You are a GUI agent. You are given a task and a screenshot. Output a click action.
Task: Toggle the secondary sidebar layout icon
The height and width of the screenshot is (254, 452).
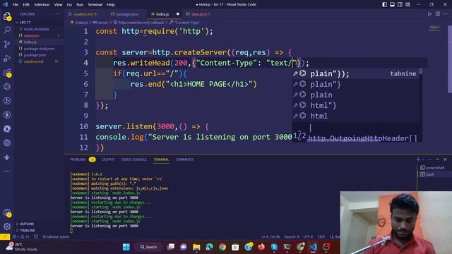[x=400, y=4]
